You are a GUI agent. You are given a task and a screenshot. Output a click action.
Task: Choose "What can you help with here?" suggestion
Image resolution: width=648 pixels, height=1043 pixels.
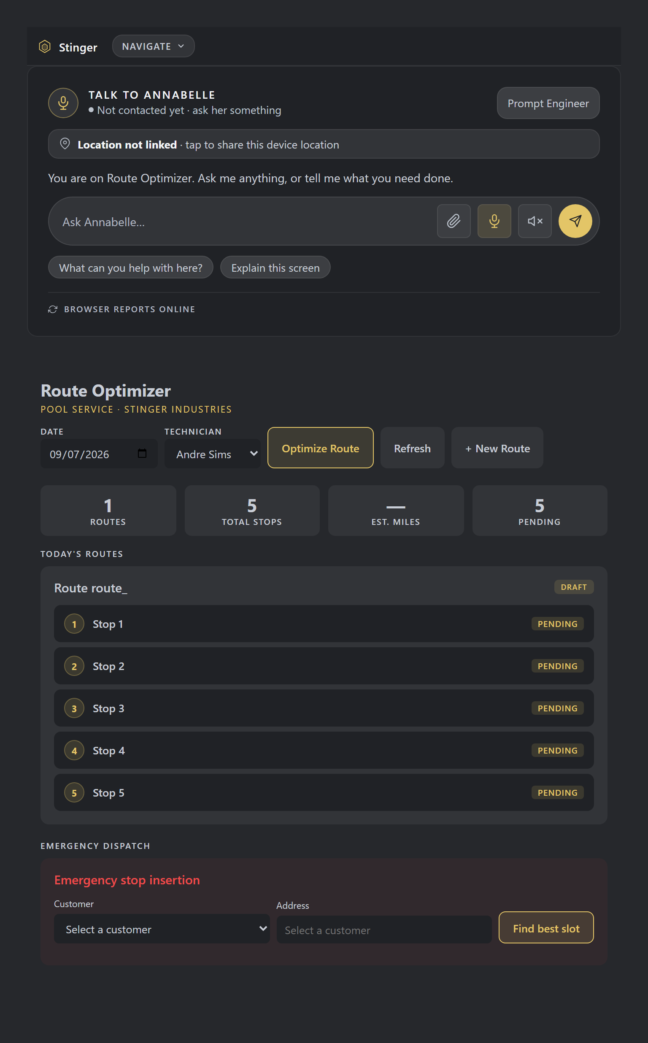(131, 268)
